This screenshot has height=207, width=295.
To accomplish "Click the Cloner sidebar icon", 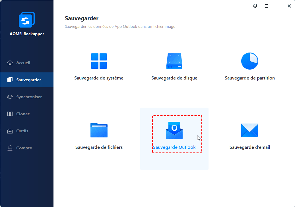I will pos(10,114).
